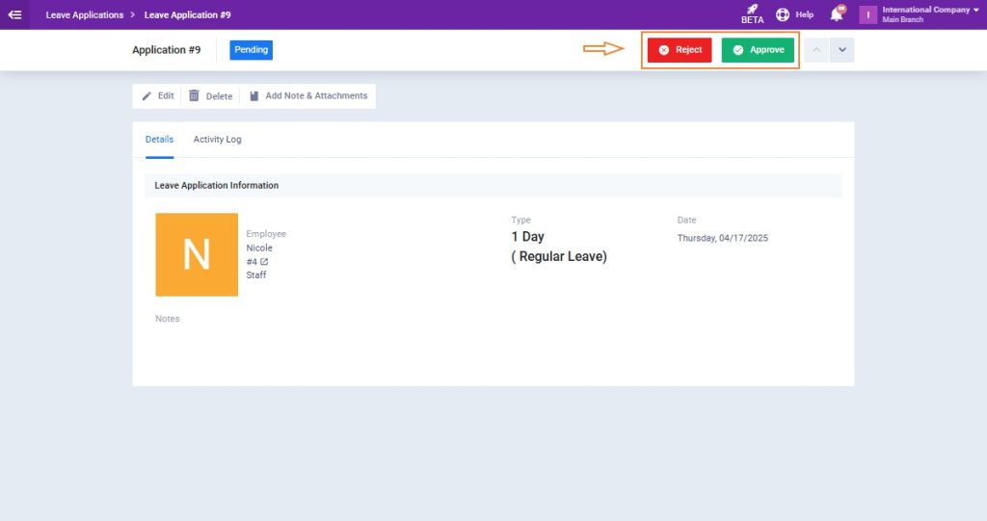Approve the leave application

758,50
